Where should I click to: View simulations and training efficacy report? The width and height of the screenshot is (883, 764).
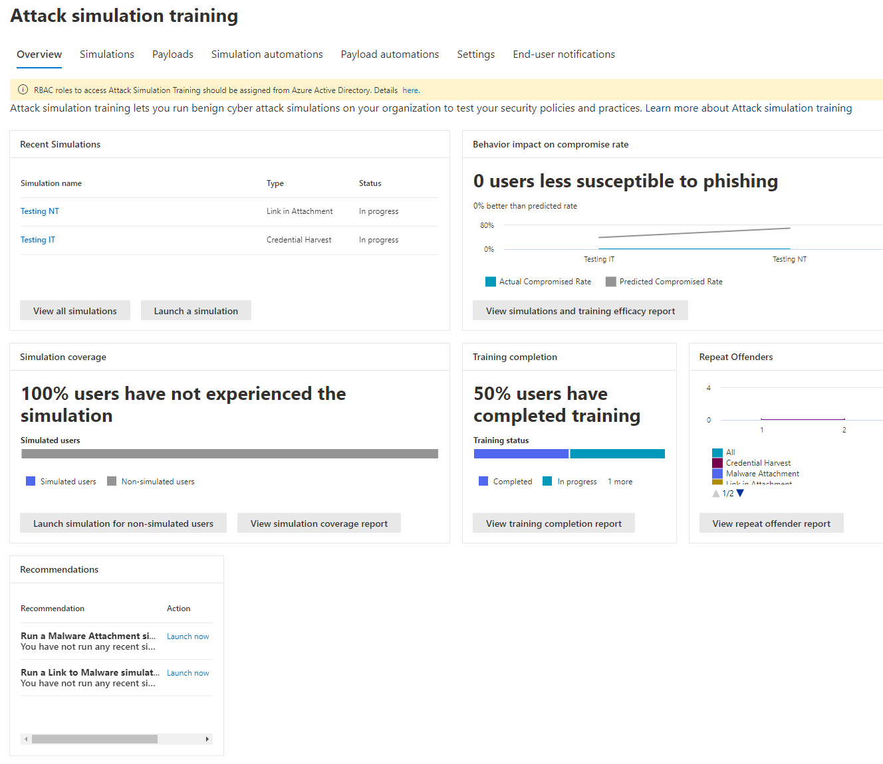pyautogui.click(x=580, y=310)
